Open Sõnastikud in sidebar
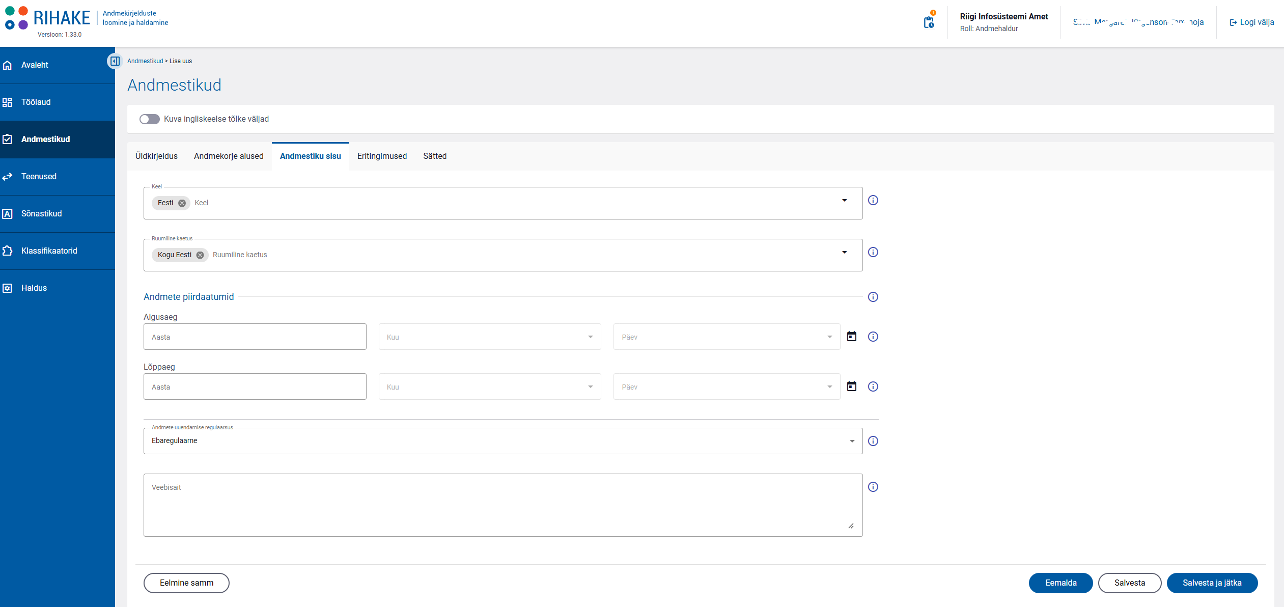1284x607 pixels. click(x=58, y=214)
